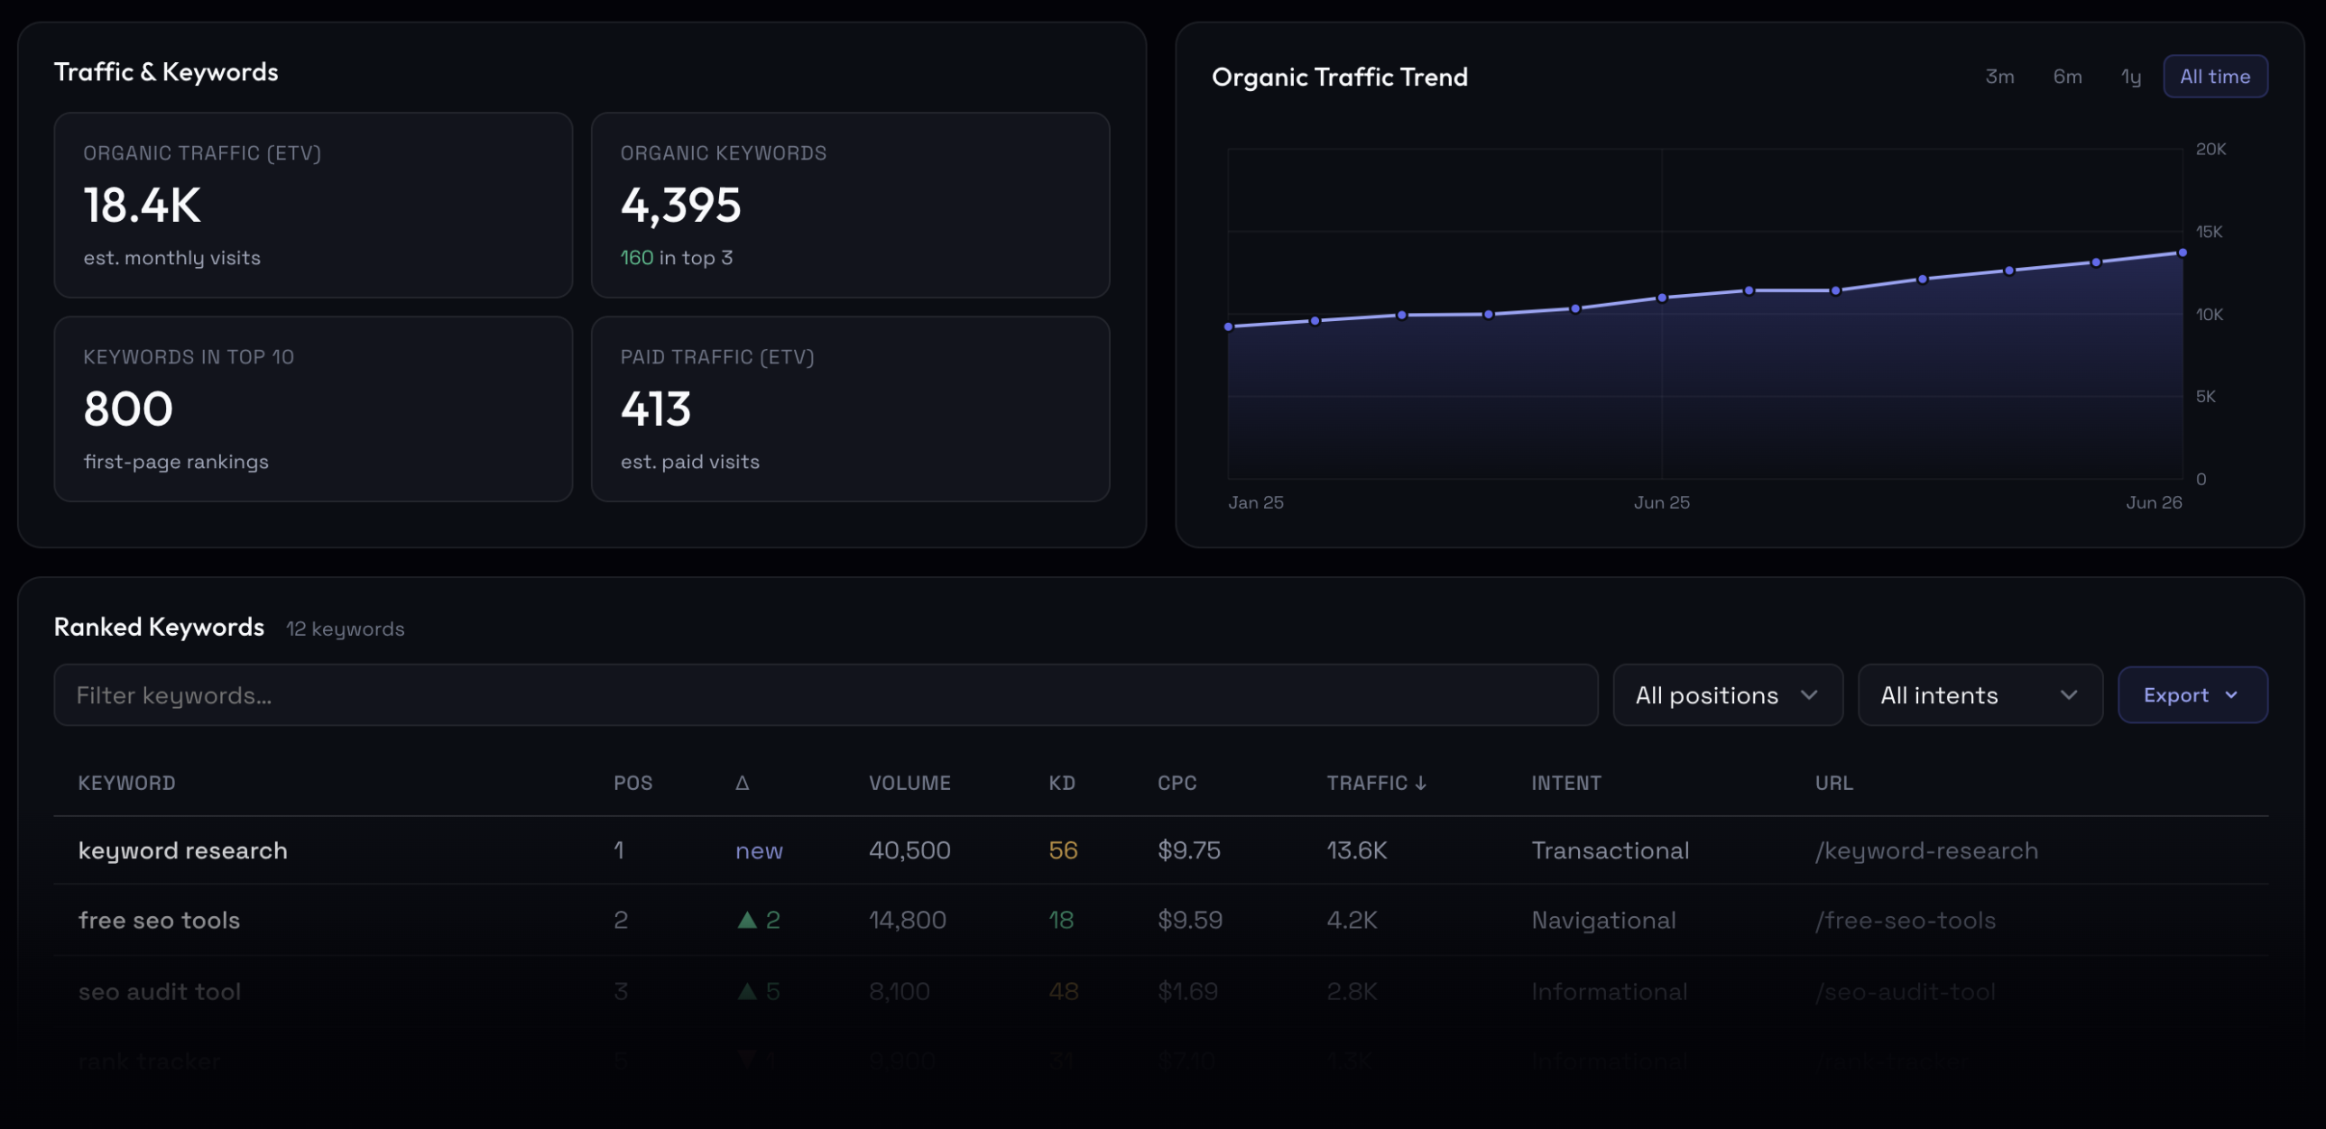2326x1129 pixels.
Task: Sort by the VOLUME column header
Action: (x=909, y=783)
